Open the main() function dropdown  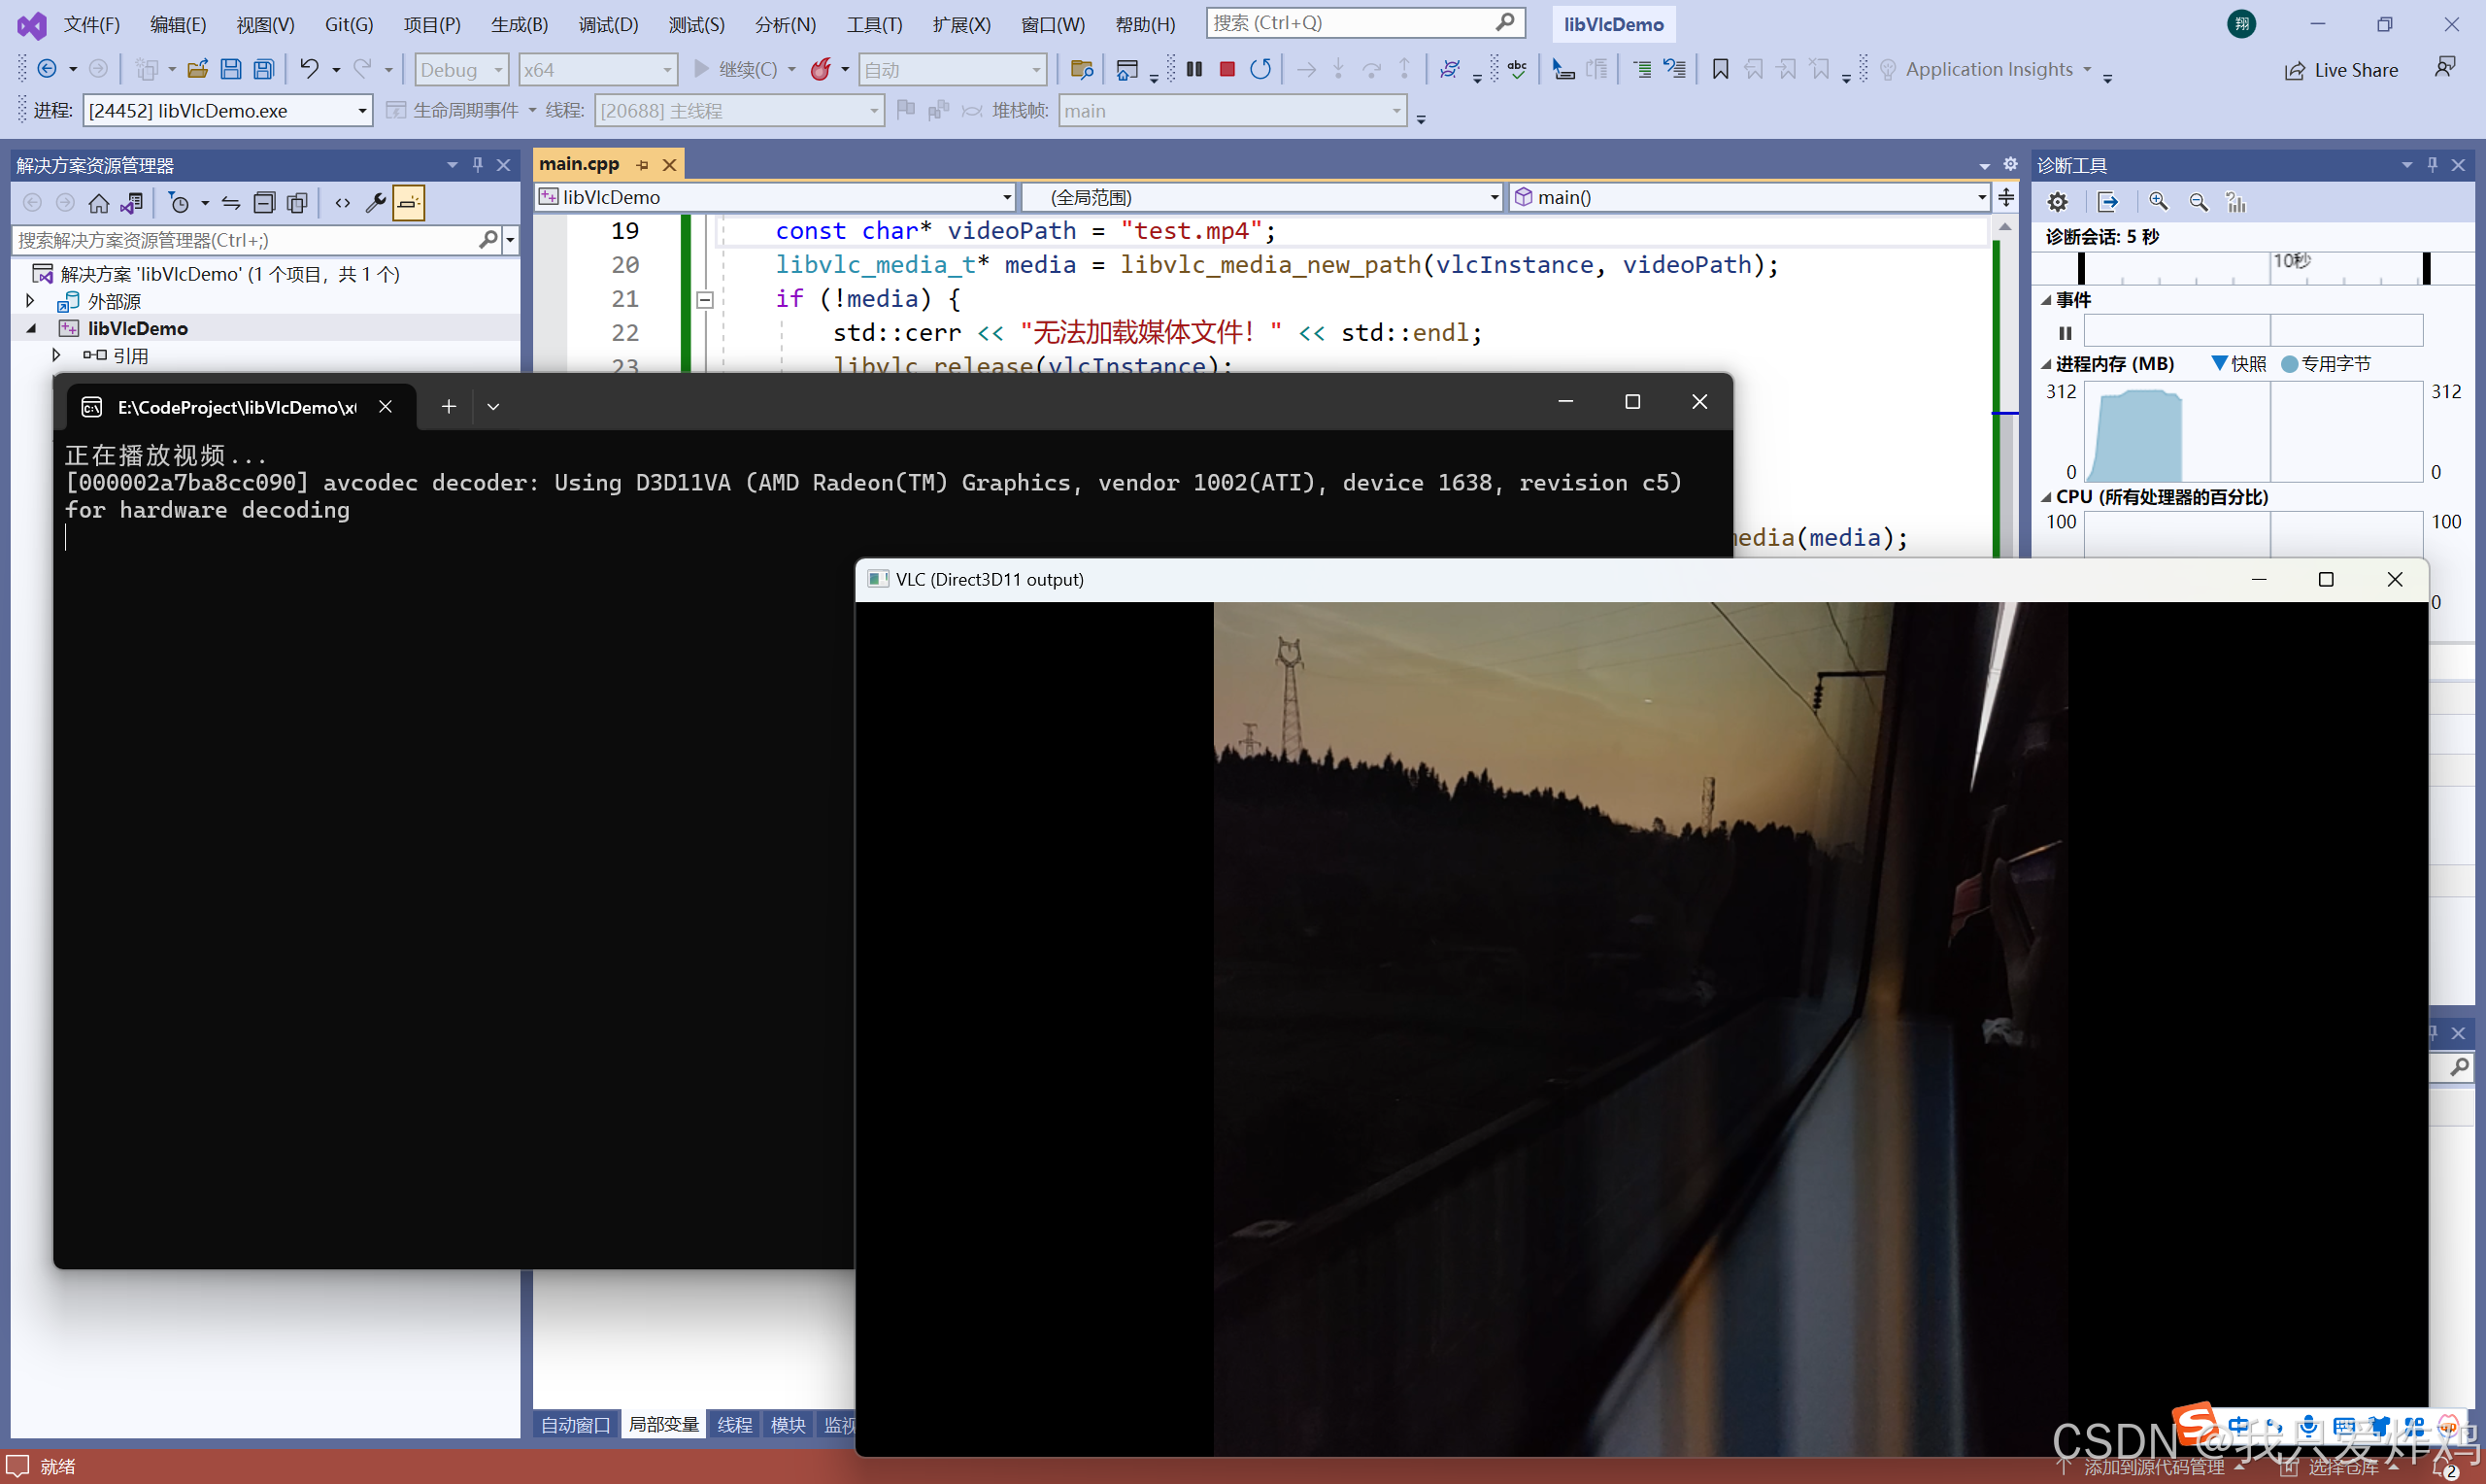coord(1981,197)
